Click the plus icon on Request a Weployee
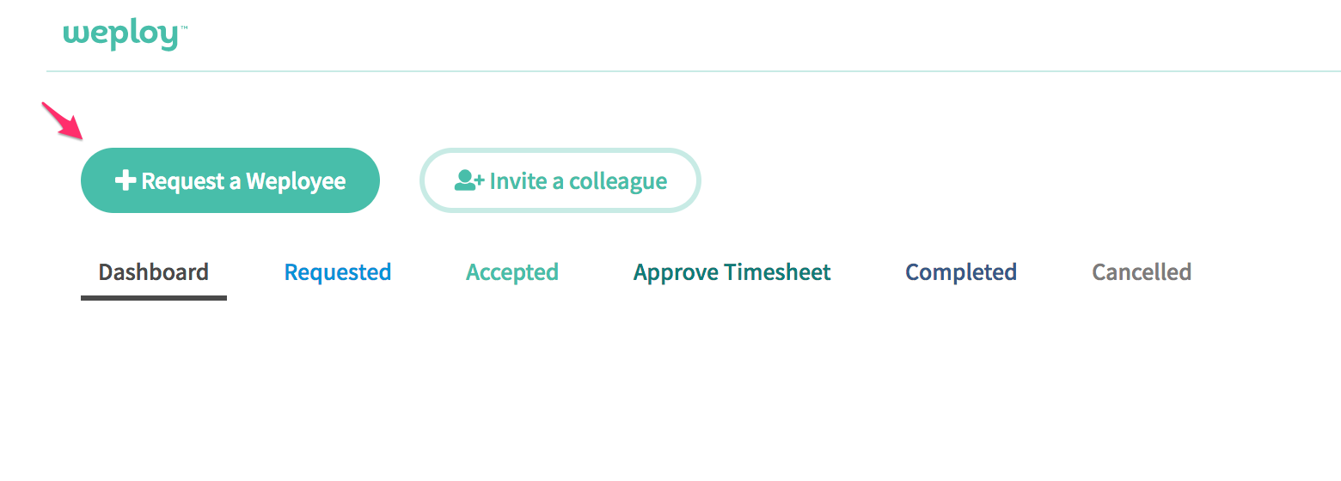This screenshot has height=481, width=1341. pyautogui.click(x=126, y=180)
